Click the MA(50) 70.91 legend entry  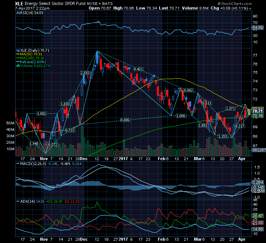click(x=31, y=54)
